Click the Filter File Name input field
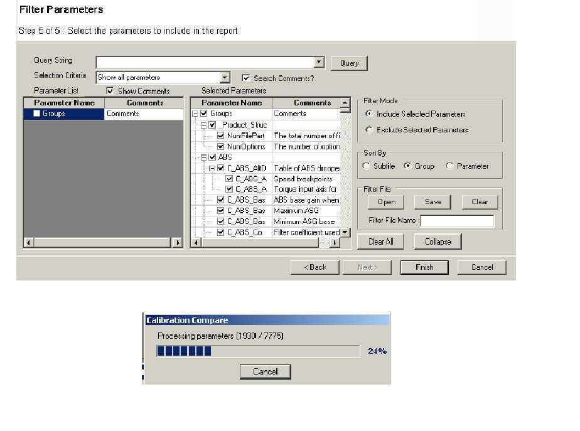580x431 pixels. (457, 221)
